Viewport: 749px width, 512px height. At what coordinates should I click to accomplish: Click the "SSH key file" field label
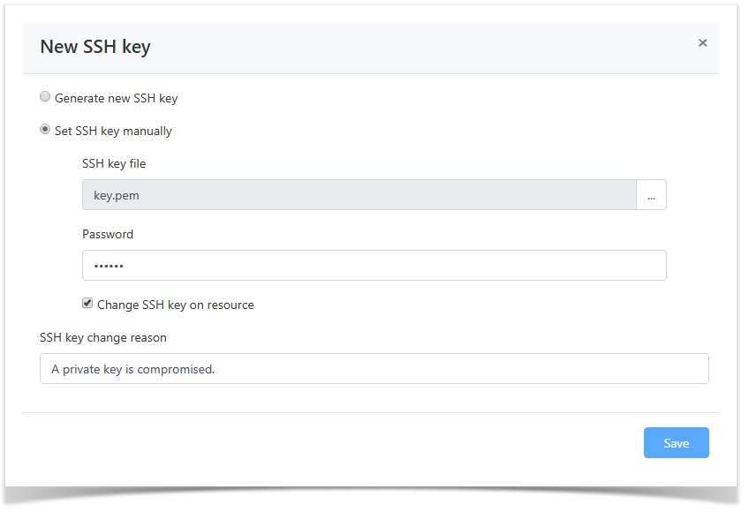[x=114, y=163]
